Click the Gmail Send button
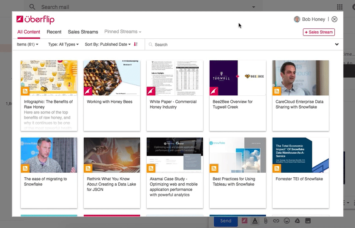 (226, 221)
